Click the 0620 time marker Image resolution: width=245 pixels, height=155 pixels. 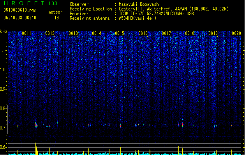click(x=236, y=33)
